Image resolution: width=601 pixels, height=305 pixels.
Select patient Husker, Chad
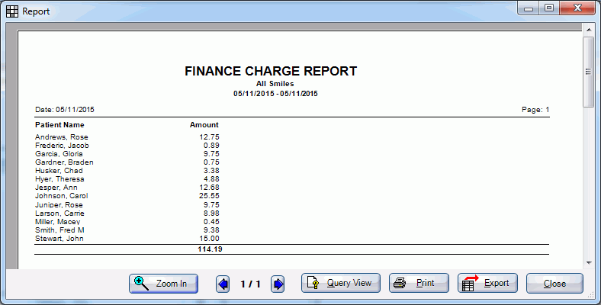click(59, 171)
